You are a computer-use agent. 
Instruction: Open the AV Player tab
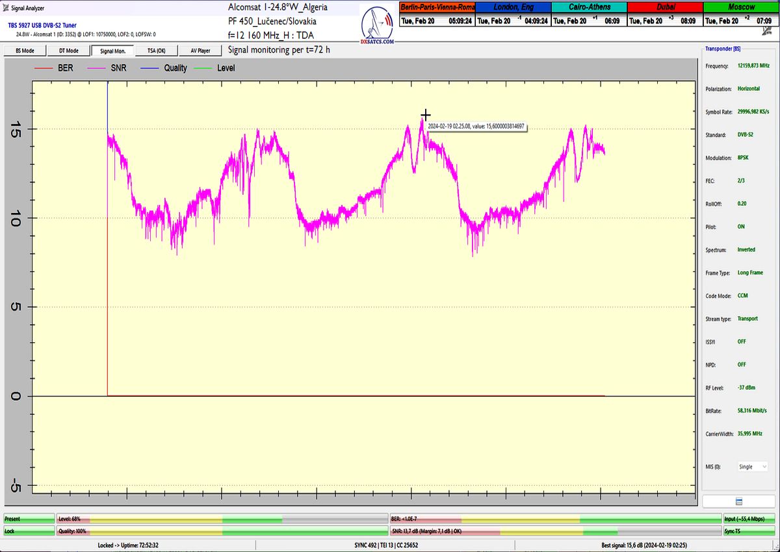point(200,51)
